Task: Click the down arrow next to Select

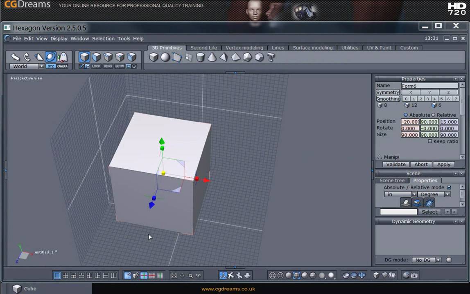Action: [447, 212]
